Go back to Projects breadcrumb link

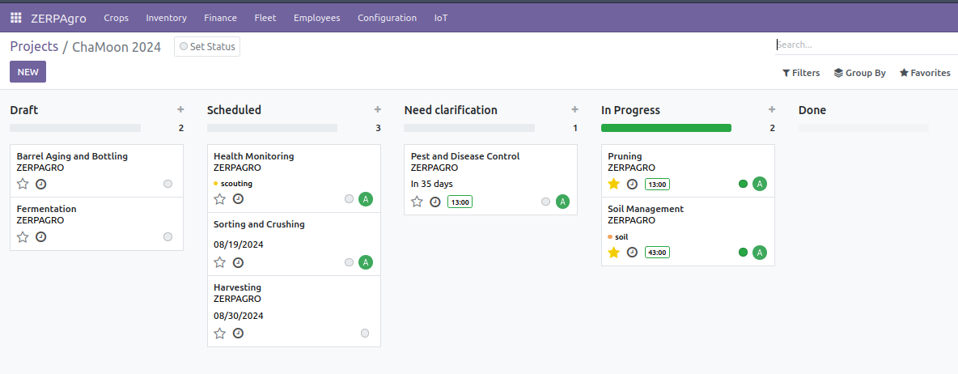tap(34, 46)
